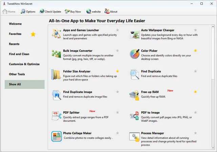This screenshot has width=217, height=152.
Task: Toggle favorite star for Find Duplicate Image
Action: pyautogui.click(x=117, y=92)
